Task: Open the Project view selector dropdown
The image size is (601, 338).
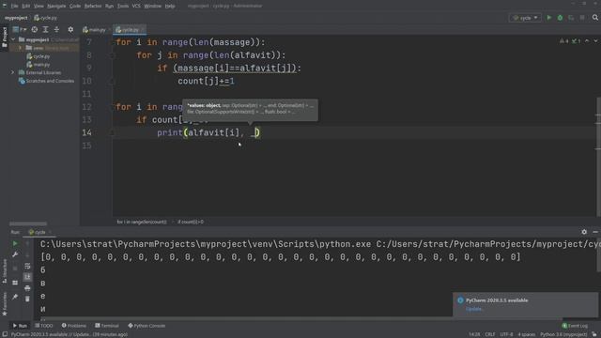Action: (x=19, y=29)
